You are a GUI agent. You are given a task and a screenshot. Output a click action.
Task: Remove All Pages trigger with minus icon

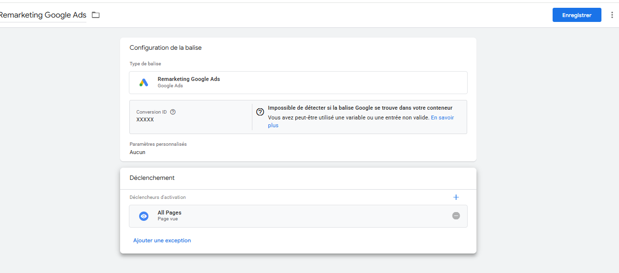[456, 215]
